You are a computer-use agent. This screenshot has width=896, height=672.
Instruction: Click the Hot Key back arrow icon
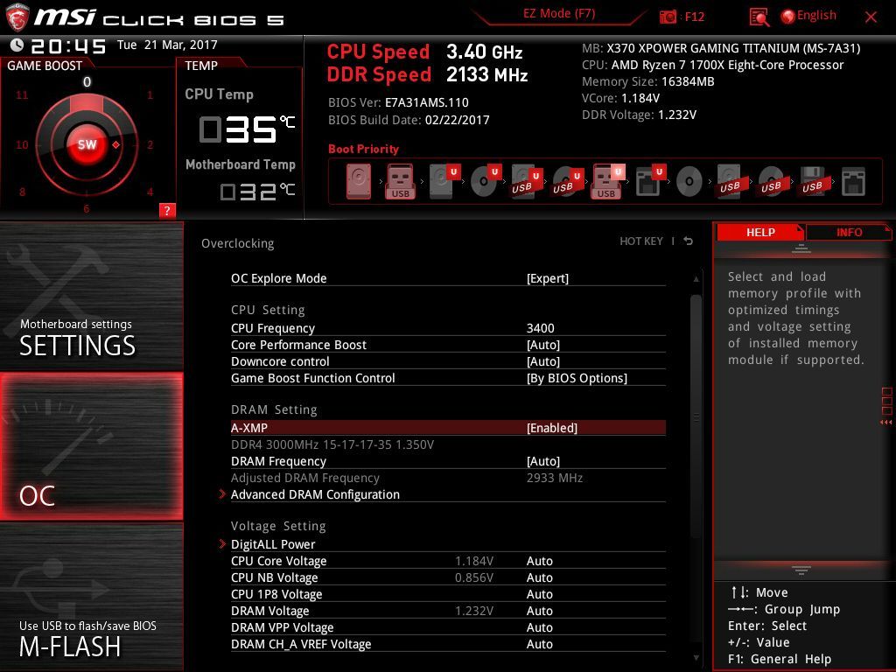tap(688, 241)
